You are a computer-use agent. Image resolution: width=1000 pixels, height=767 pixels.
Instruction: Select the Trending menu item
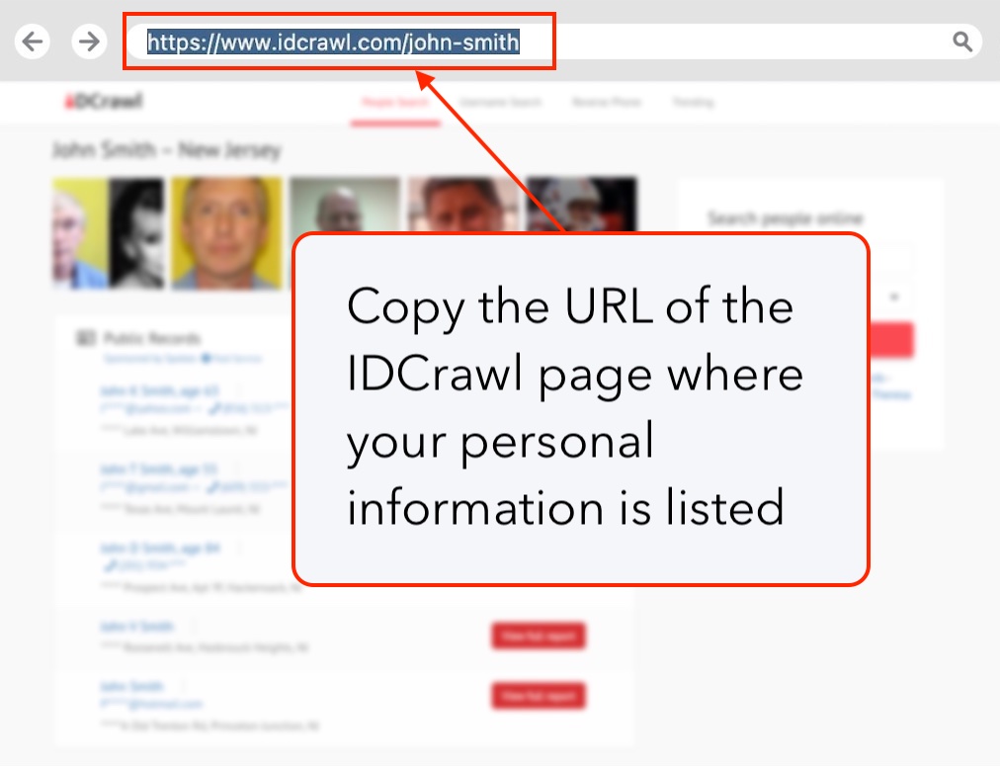pyautogui.click(x=692, y=102)
